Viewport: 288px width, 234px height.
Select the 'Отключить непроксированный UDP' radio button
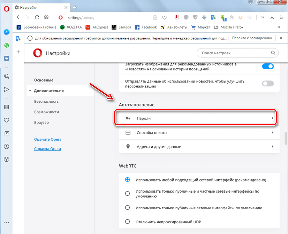(128, 221)
